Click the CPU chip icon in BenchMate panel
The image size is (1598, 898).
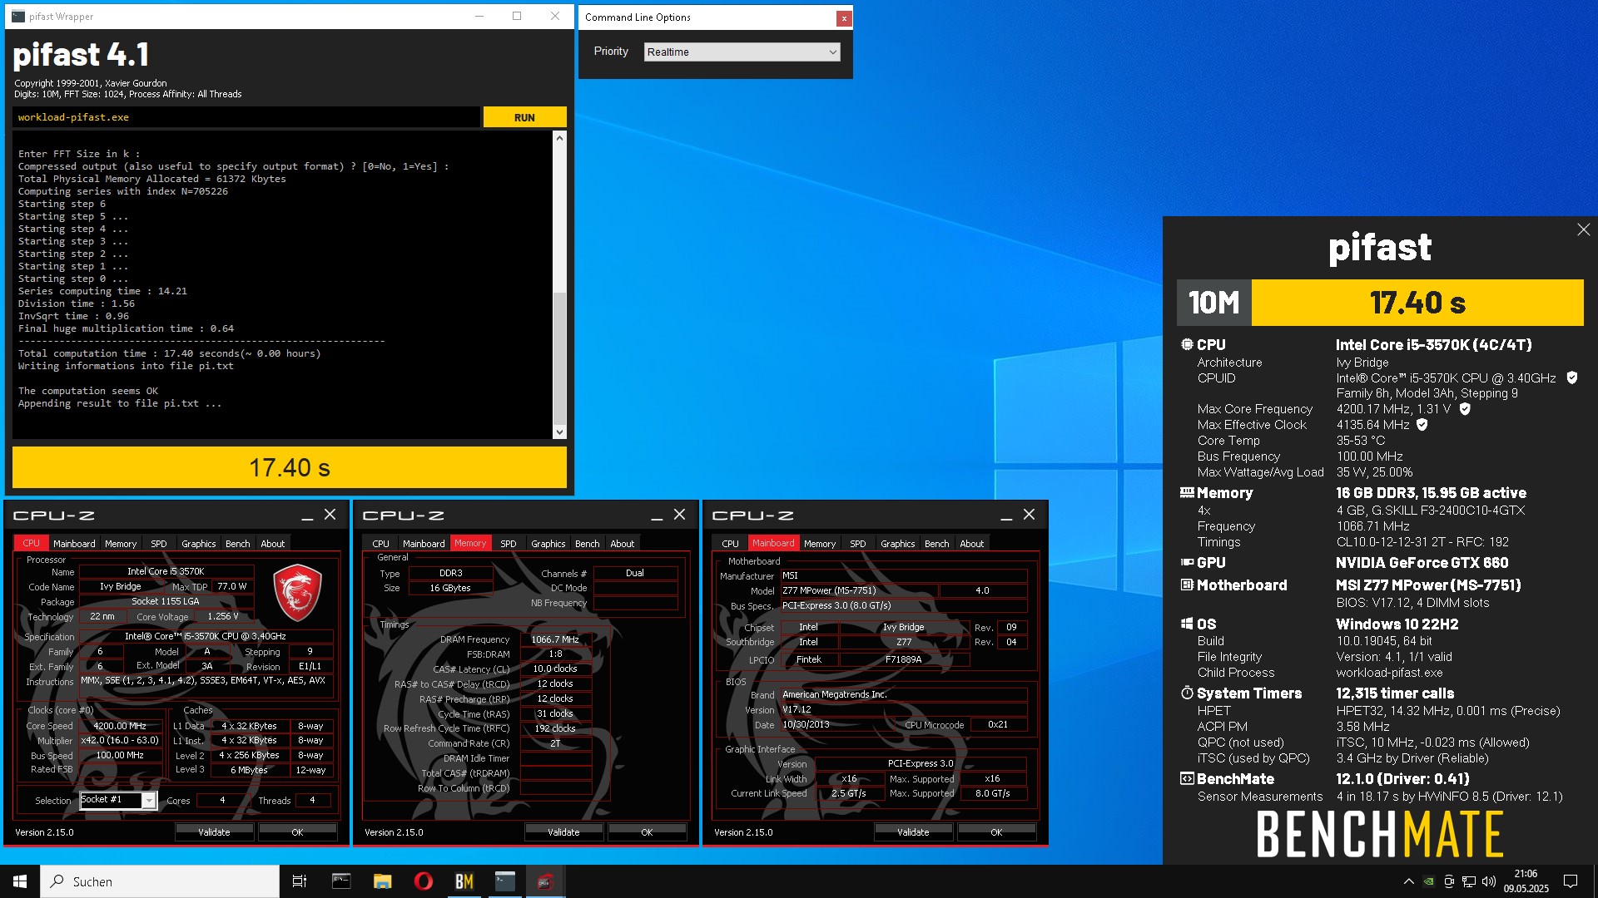click(1187, 344)
